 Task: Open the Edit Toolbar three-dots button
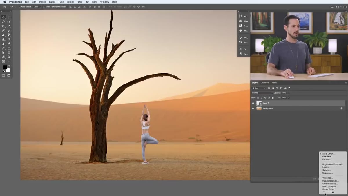[9, 61]
